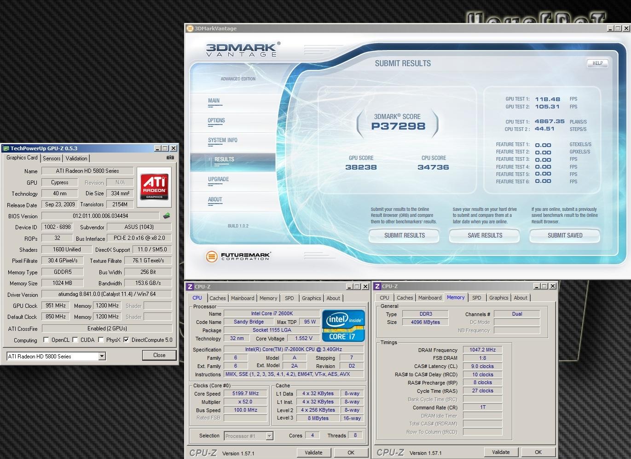Viewport: 631px width, 459px height.
Task: Click Validate in the left CPU-Z window
Action: pyautogui.click(x=313, y=453)
